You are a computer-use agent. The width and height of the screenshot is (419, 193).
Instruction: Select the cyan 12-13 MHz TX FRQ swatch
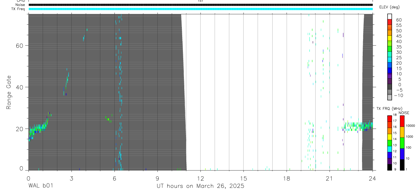click(x=390, y=149)
